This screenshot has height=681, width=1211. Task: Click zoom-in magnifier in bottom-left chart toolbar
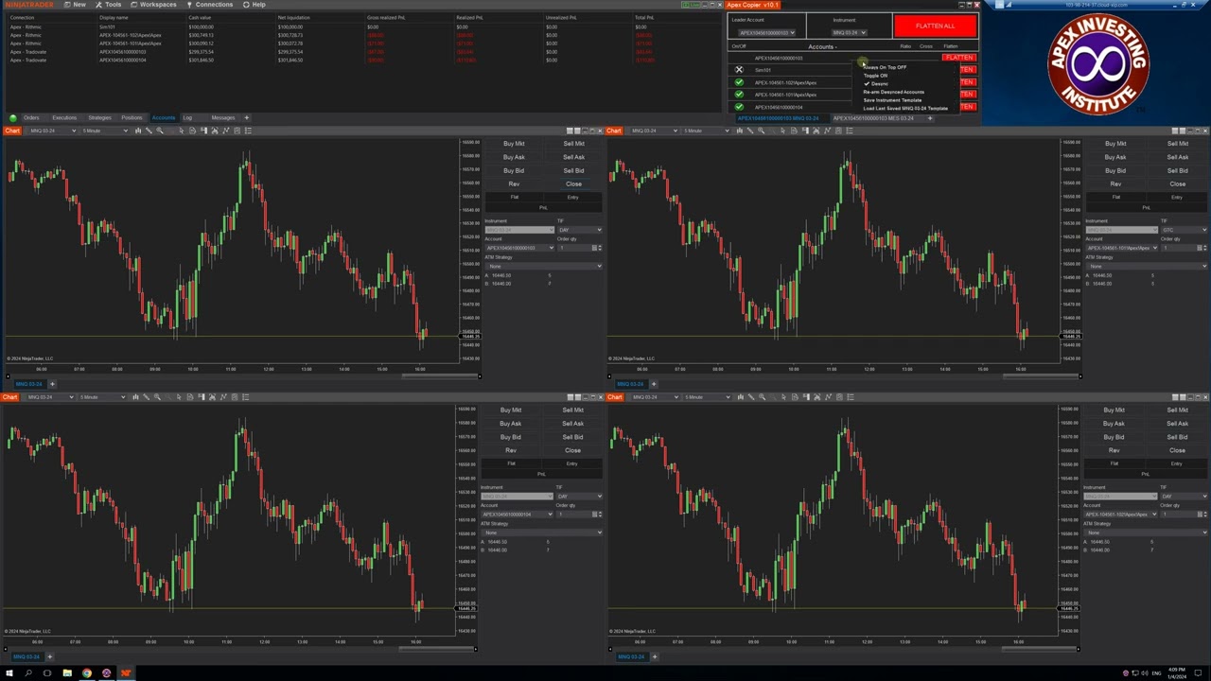point(157,397)
